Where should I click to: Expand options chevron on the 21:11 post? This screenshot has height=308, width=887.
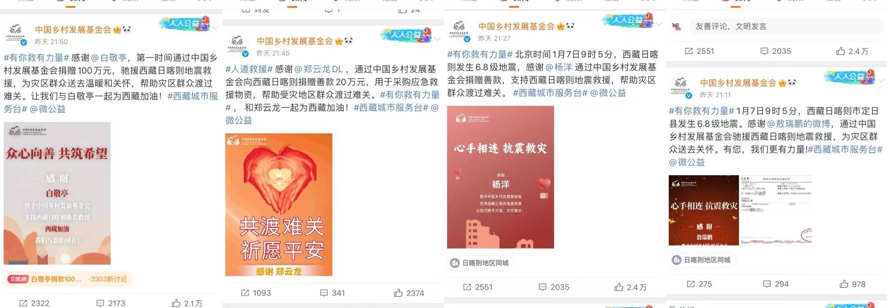point(881,80)
